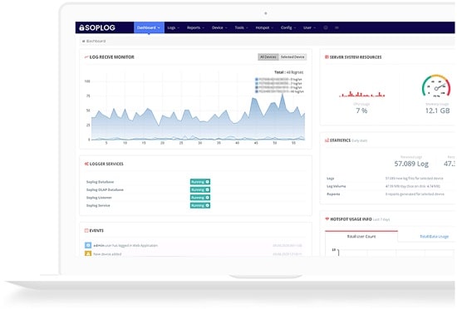The height and width of the screenshot is (309, 457).
Task: Click Running button for Soplog Database
Action: [200, 182]
